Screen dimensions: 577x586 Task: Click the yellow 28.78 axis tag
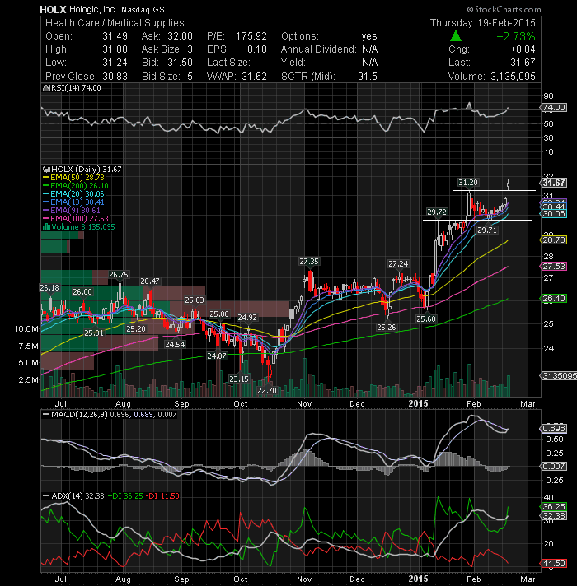[x=554, y=240]
